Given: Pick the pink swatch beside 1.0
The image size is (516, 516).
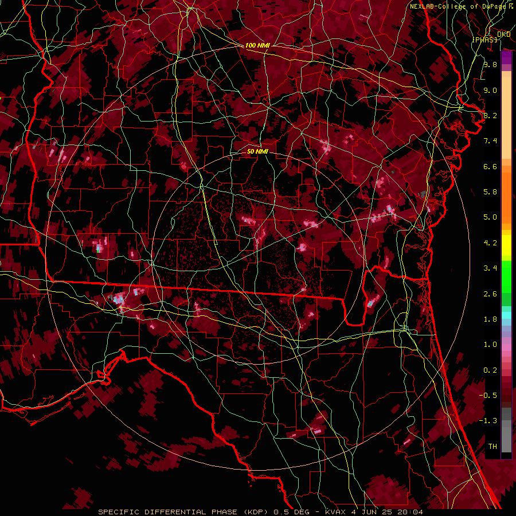Looking at the screenshot, I should coord(506,347).
